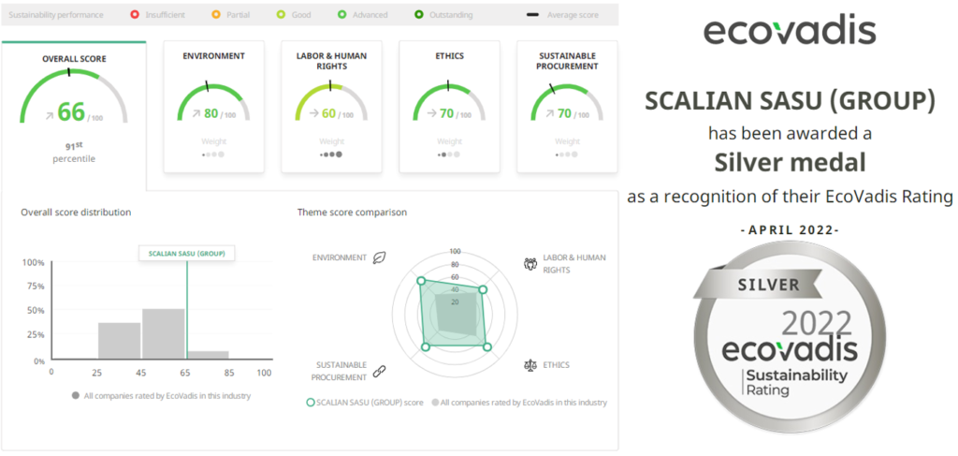Click the Overall Score 66 gauge
Viewport: 958px width, 456px height.
pos(74,96)
